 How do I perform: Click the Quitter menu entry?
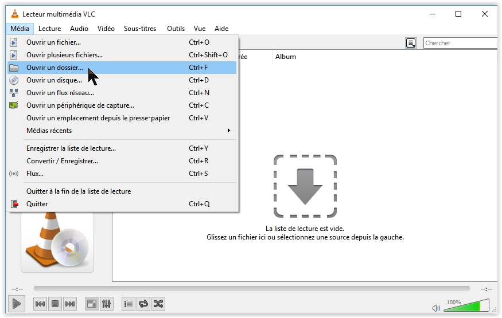click(x=122, y=204)
